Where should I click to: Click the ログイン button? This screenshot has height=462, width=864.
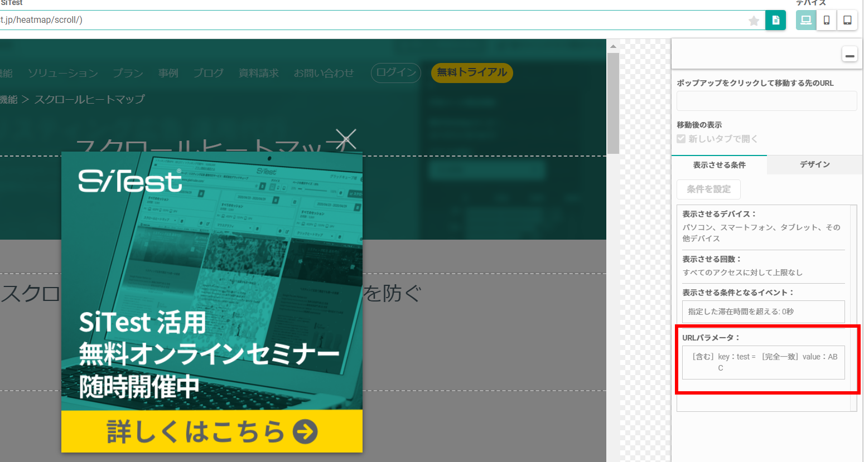(x=396, y=72)
